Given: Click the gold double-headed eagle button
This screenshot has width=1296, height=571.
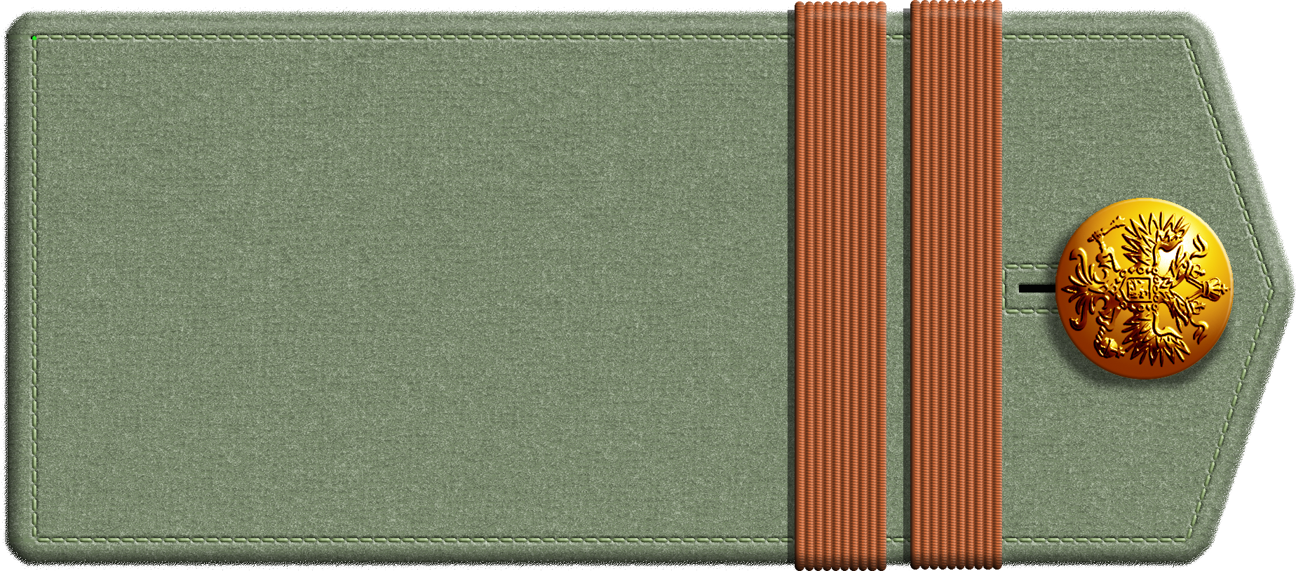Looking at the screenshot, I should (x=1144, y=288).
